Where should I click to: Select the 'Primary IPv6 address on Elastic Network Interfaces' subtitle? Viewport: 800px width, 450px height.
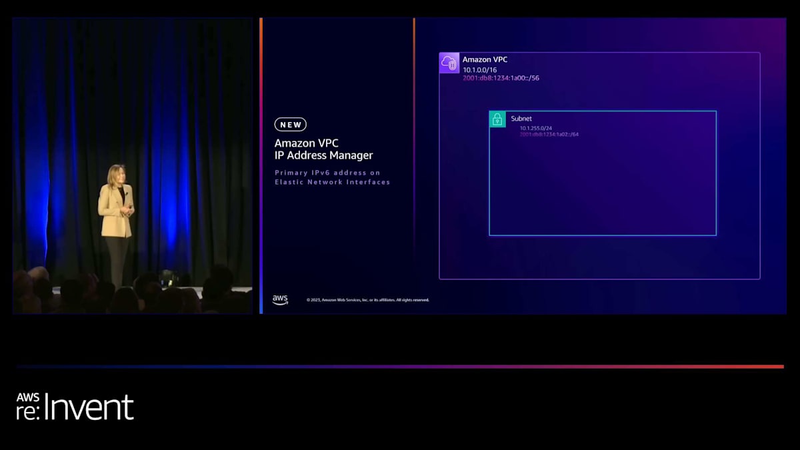click(333, 177)
